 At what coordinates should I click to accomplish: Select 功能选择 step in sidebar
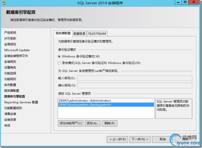(x=10, y=73)
